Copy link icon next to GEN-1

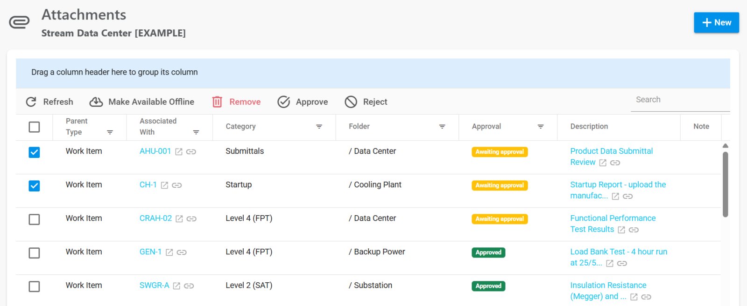[182, 252]
